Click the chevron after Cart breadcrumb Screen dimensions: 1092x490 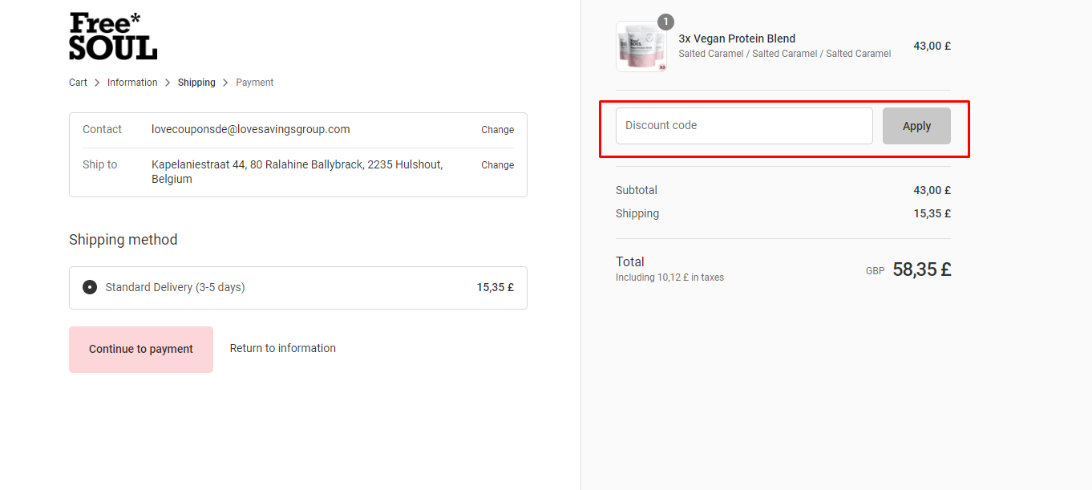tap(97, 83)
